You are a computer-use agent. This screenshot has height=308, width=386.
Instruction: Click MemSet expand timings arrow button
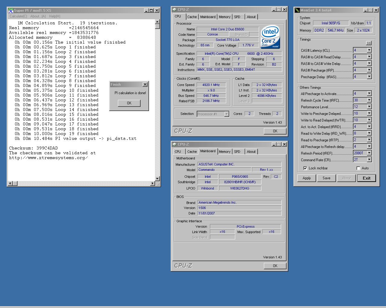[369, 43]
